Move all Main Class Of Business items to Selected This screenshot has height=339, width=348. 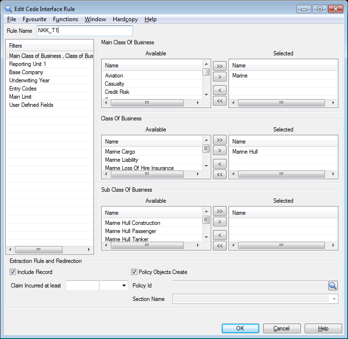click(219, 66)
